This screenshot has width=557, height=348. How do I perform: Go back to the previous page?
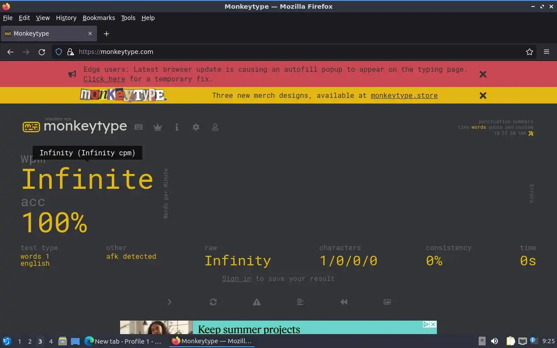[10, 52]
